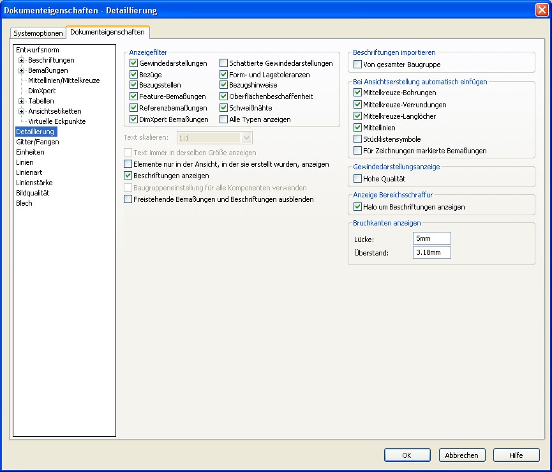This screenshot has width=552, height=472.
Task: Uncheck the Schweißnähte checkbox
Action: (223, 107)
